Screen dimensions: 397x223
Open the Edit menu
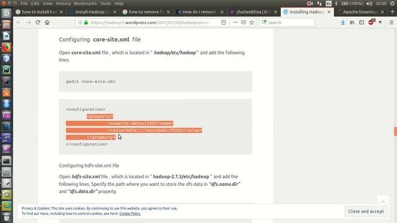(35, 4)
